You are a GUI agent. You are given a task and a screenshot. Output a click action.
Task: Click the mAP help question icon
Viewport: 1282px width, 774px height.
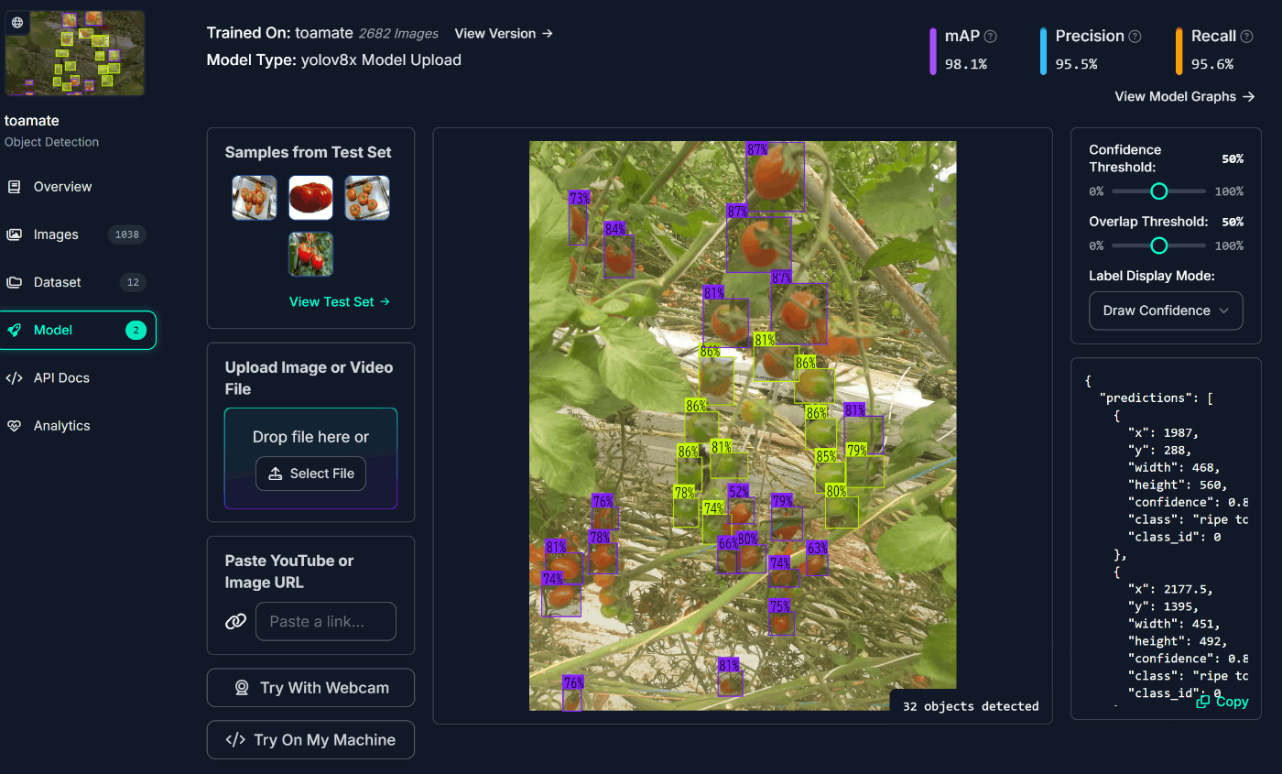(x=990, y=37)
